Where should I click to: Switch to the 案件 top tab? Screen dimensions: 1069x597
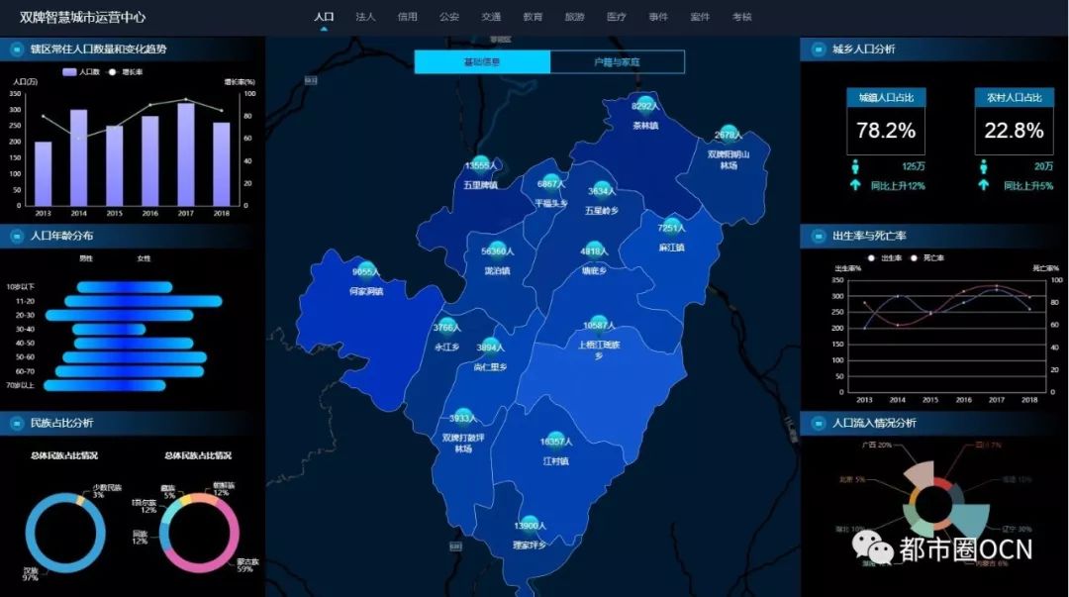700,17
